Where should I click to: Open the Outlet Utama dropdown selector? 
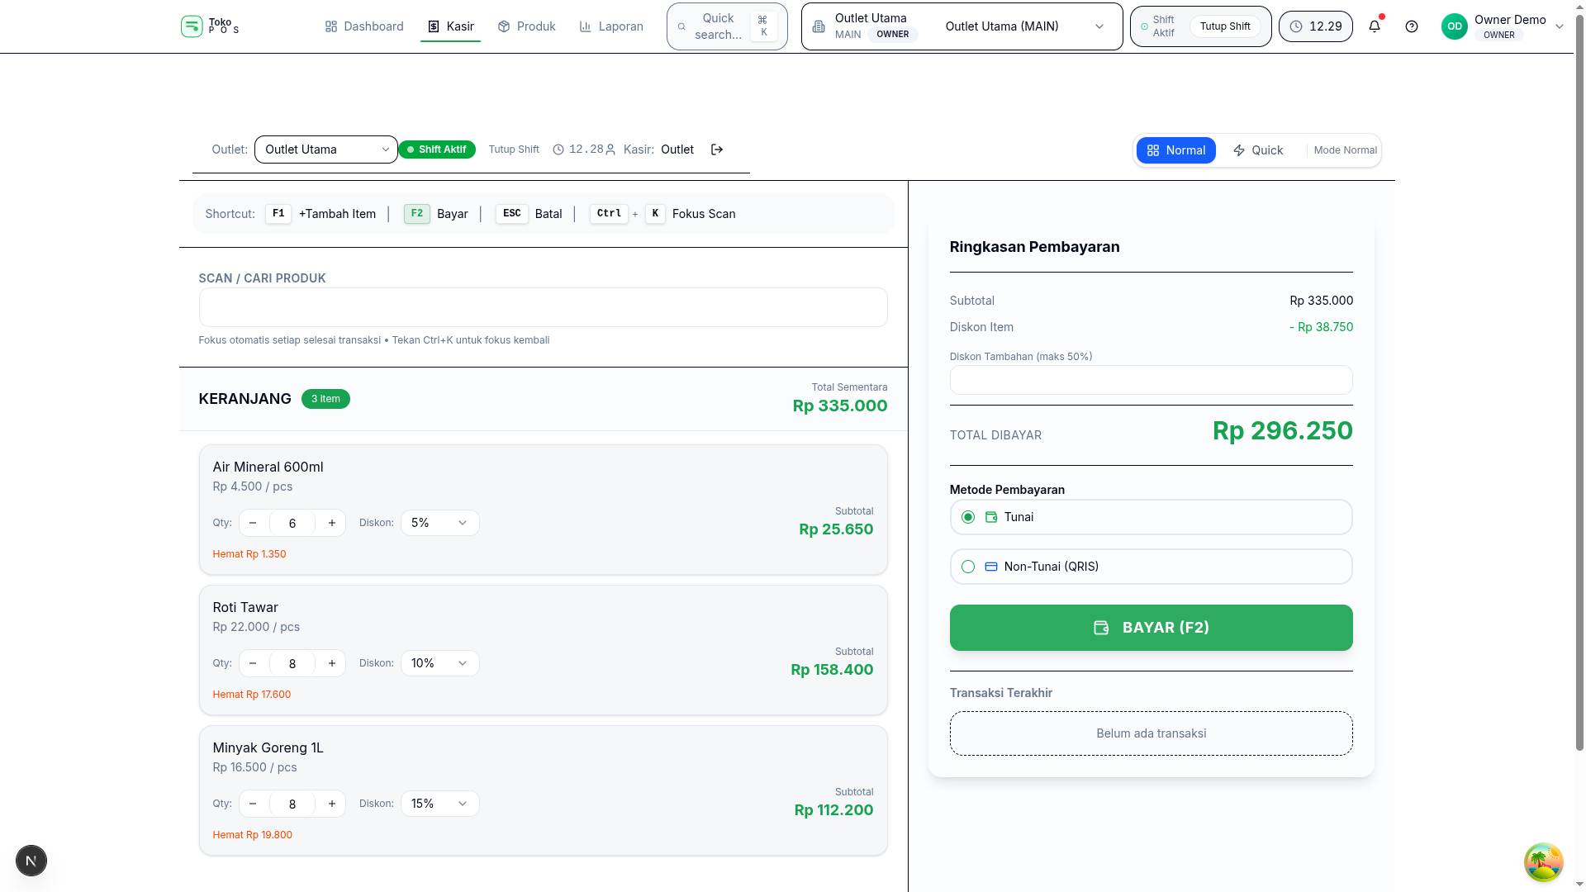[326, 149]
